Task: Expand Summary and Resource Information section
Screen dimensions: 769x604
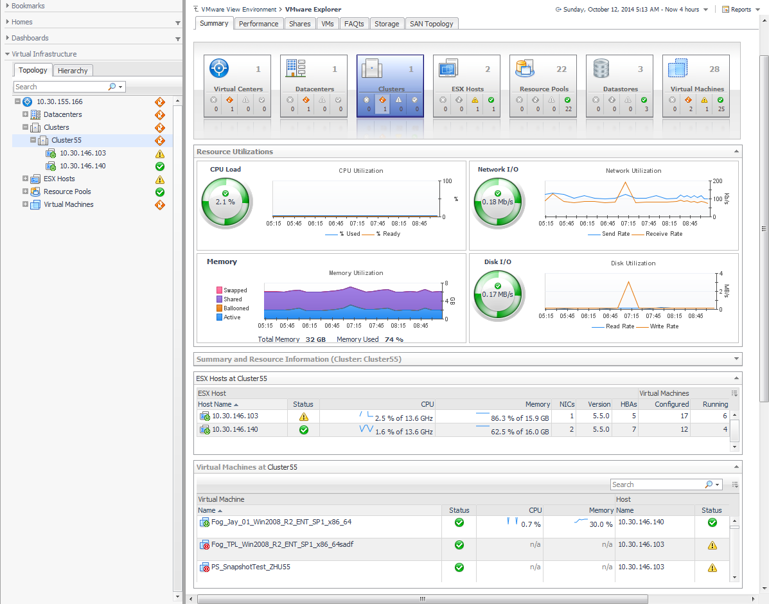Action: 736,359
